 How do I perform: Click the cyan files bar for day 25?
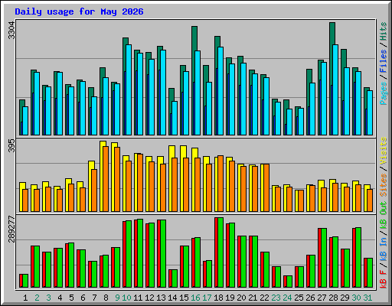click(x=301, y=122)
